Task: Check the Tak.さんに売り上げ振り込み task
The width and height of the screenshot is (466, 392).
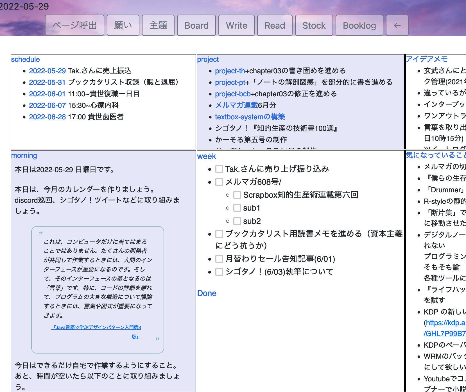Action: point(219,169)
